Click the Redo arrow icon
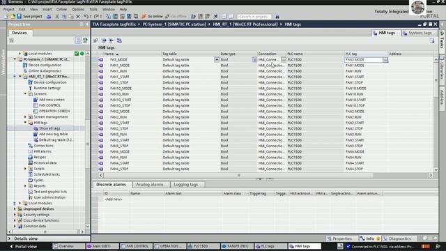 97,16
